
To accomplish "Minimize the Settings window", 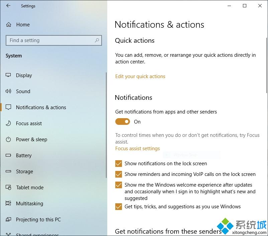I will pyautogui.click(x=229, y=6).
